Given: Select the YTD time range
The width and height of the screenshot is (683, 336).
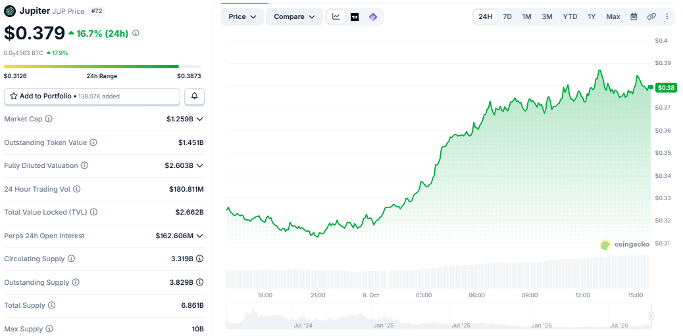Looking at the screenshot, I should [x=570, y=16].
